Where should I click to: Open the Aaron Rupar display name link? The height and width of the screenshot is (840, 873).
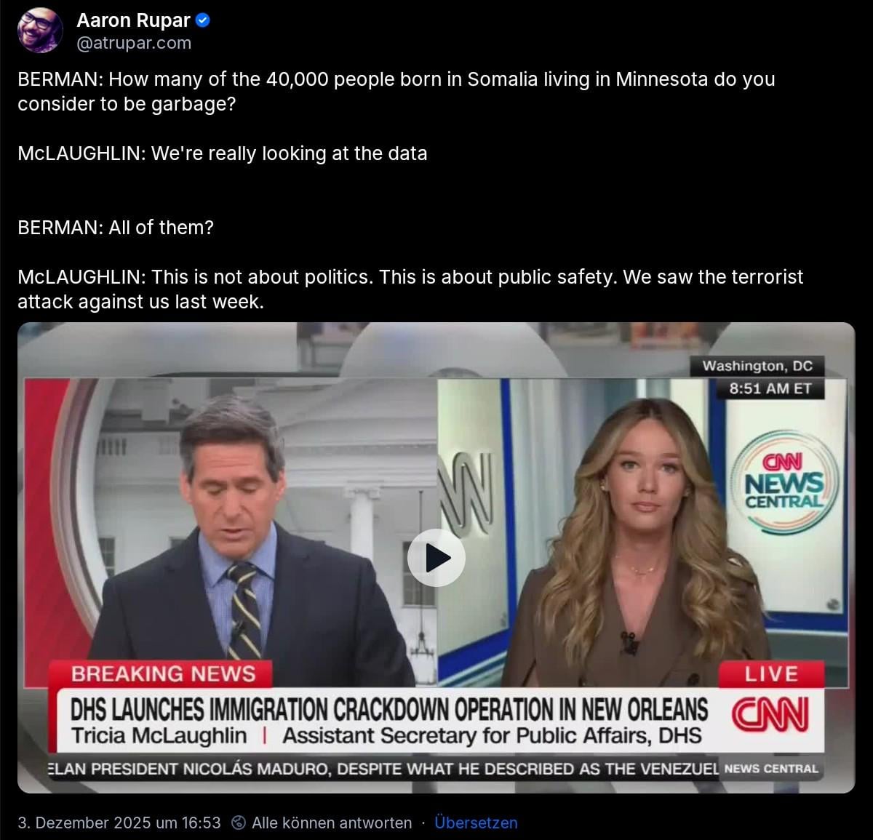pyautogui.click(x=133, y=21)
